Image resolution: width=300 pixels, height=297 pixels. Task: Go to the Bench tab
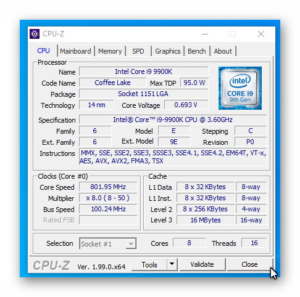197,51
